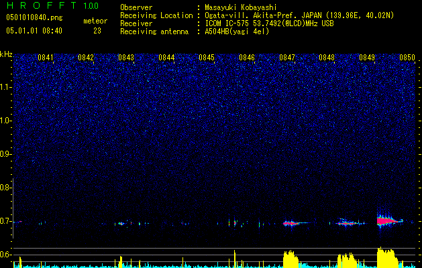Image resolution: width=422 pixels, height=268 pixels.
Task: Click the version number 1.0.0
Action: [91, 5]
